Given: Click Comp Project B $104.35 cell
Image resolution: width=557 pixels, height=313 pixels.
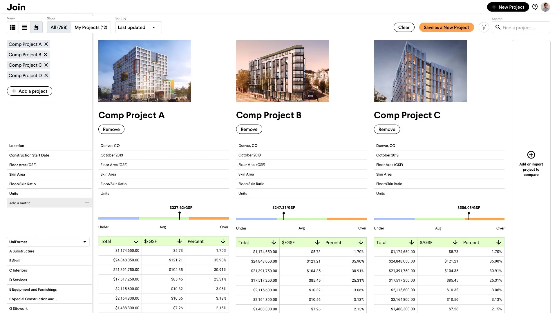Looking at the screenshot, I should pos(301,271).
